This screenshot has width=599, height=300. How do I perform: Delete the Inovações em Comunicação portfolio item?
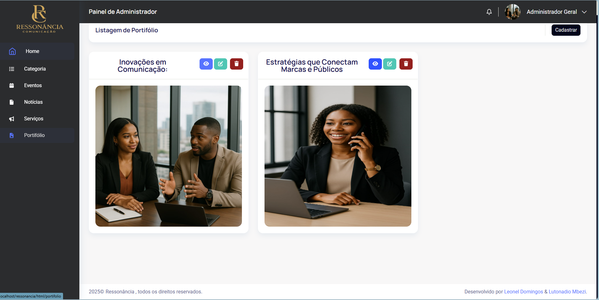point(237,64)
